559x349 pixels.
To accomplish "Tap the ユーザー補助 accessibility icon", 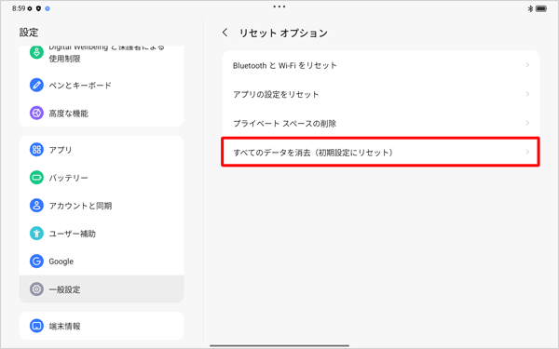I will point(36,234).
